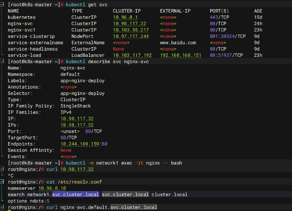Click the NAME column header

13,11
